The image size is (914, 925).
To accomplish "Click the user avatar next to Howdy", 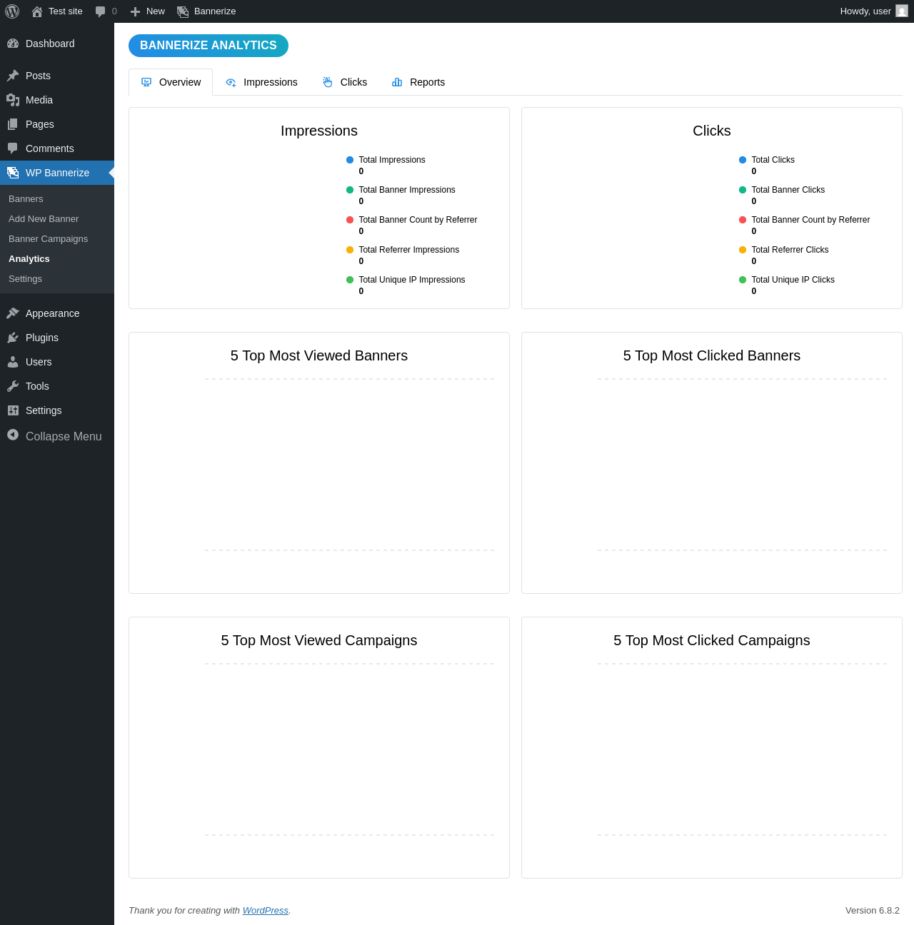I will click(x=902, y=11).
